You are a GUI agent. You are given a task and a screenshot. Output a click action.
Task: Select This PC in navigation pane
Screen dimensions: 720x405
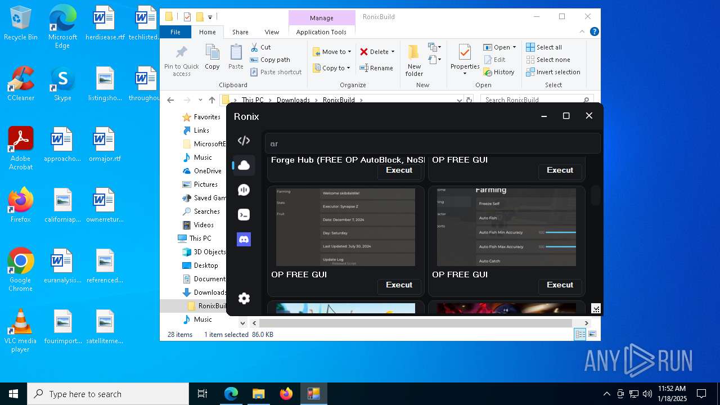(x=195, y=238)
